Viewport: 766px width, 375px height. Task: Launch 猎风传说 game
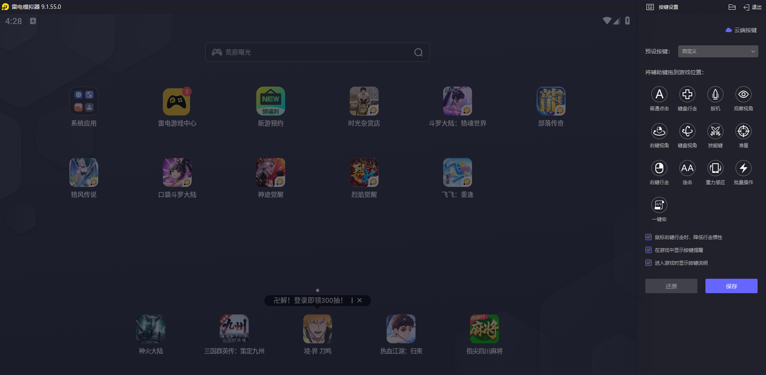pos(84,172)
